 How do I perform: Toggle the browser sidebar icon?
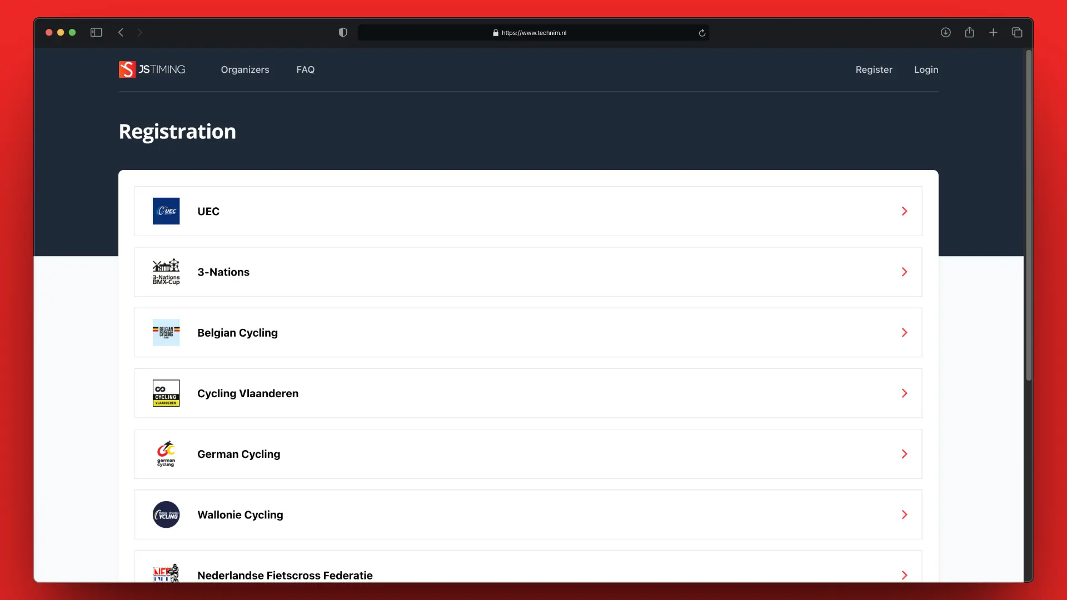96,33
